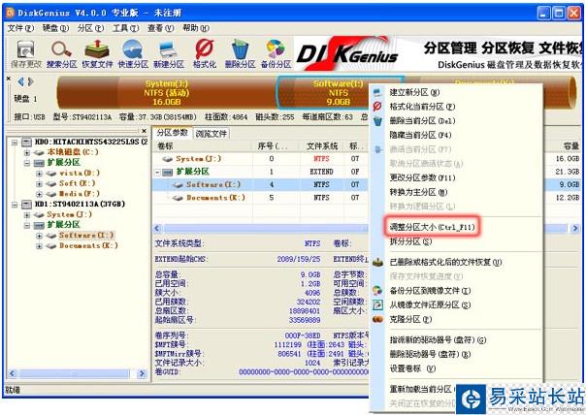The height and width of the screenshot is (415, 586).
Task: Click the 新建分区 new partition icon
Action: pos(169,54)
